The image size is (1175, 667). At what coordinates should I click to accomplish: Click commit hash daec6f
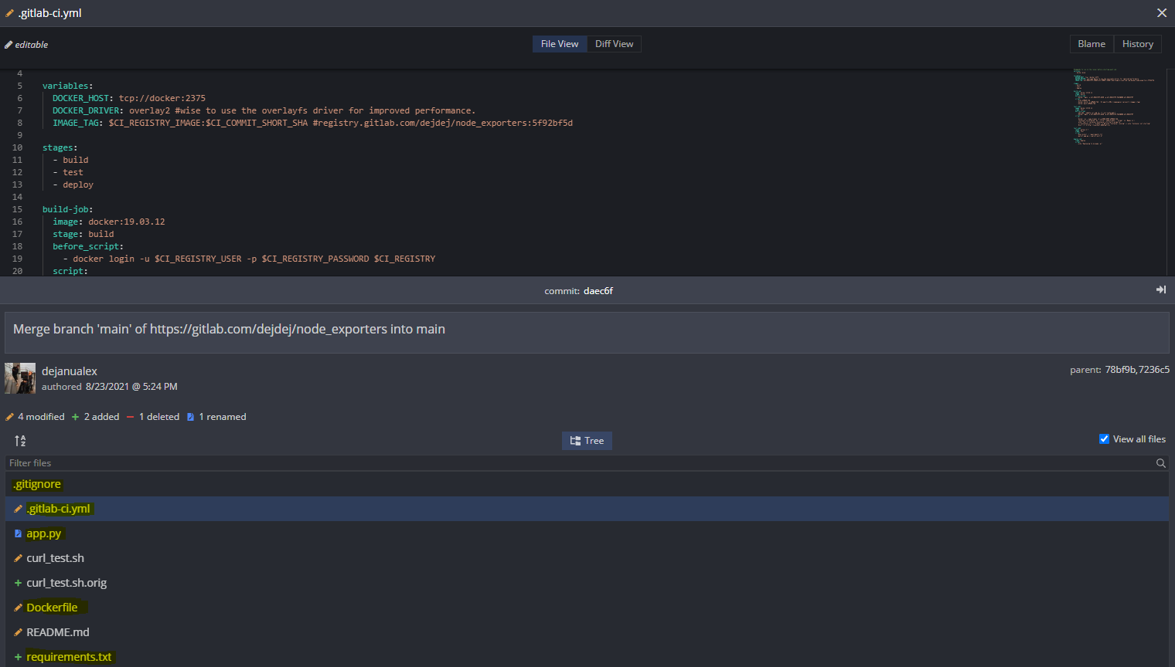(x=598, y=291)
